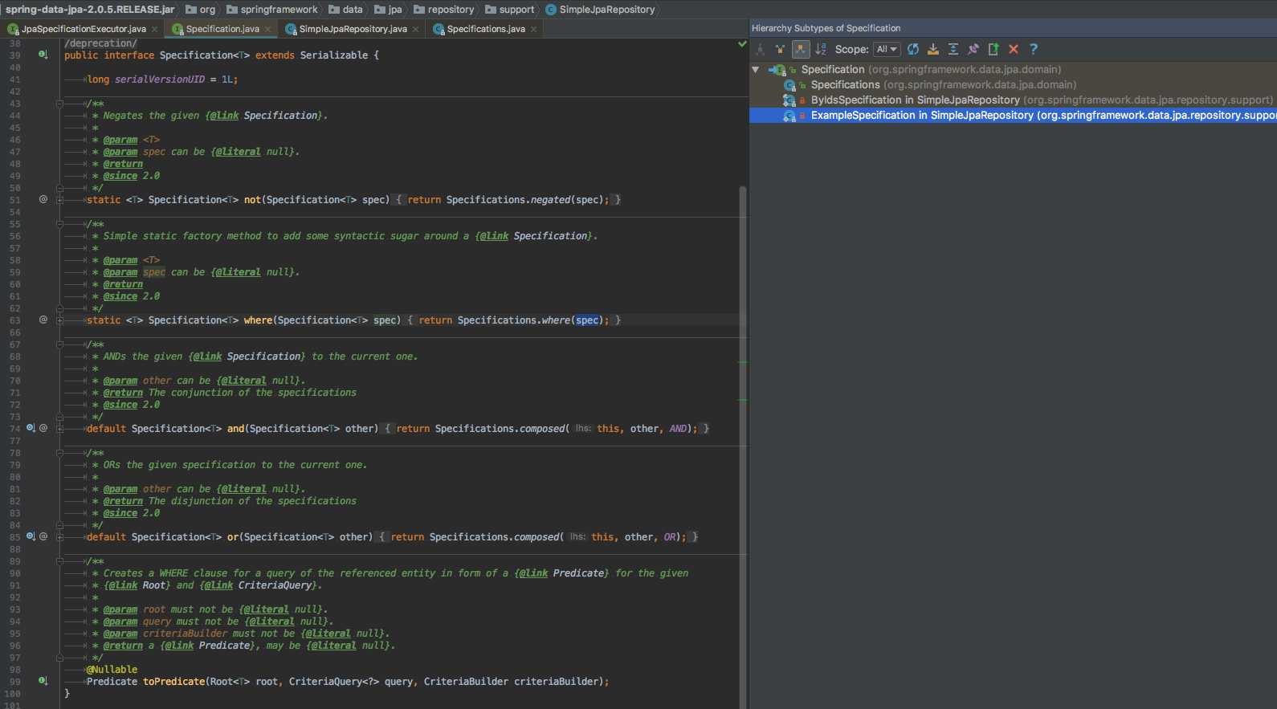
Task: Collapse Javadoc fold at line 67
Action: (x=59, y=344)
